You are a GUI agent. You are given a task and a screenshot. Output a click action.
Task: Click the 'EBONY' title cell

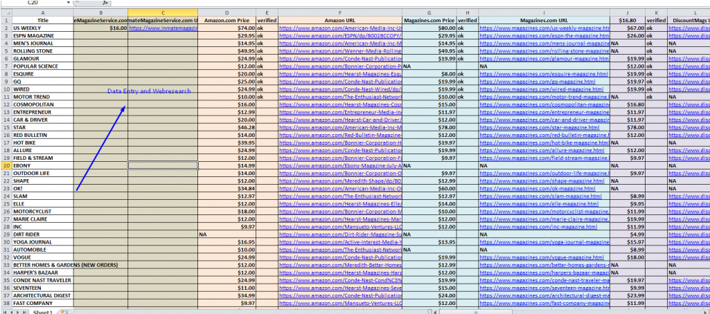click(43, 166)
